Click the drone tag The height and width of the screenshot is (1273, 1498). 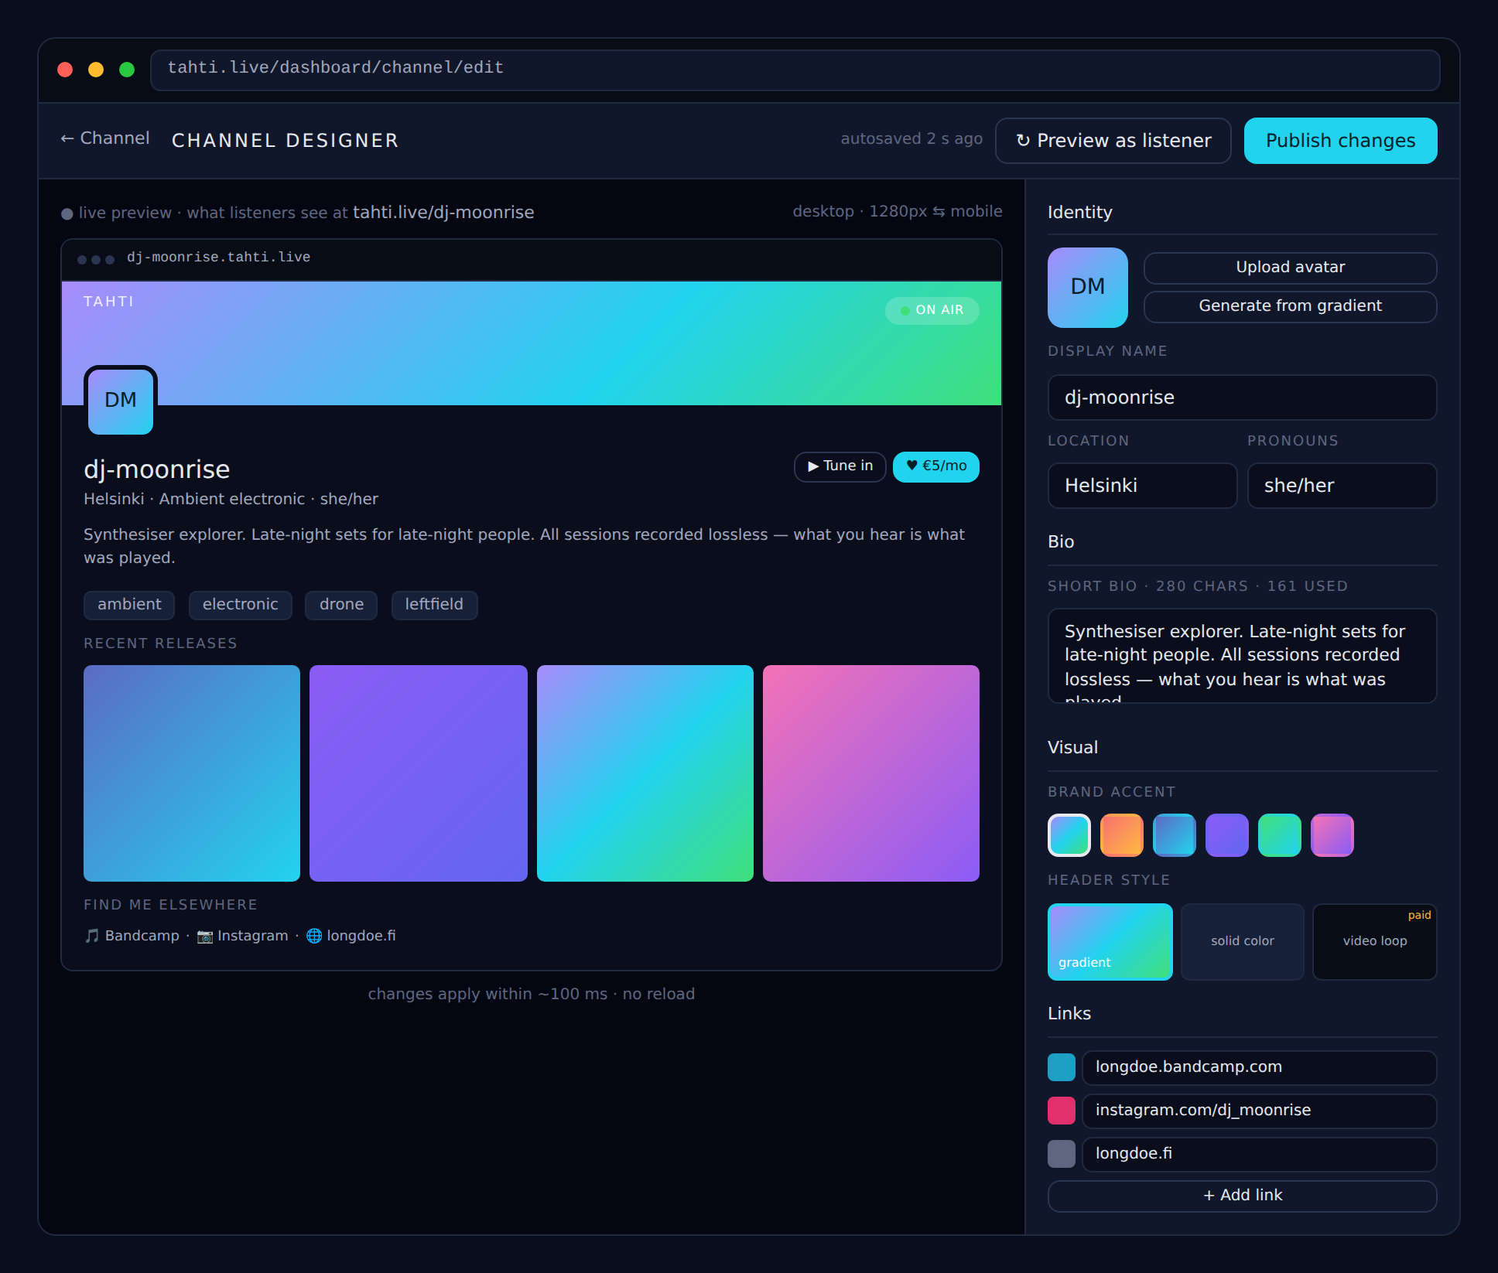pyautogui.click(x=341, y=605)
